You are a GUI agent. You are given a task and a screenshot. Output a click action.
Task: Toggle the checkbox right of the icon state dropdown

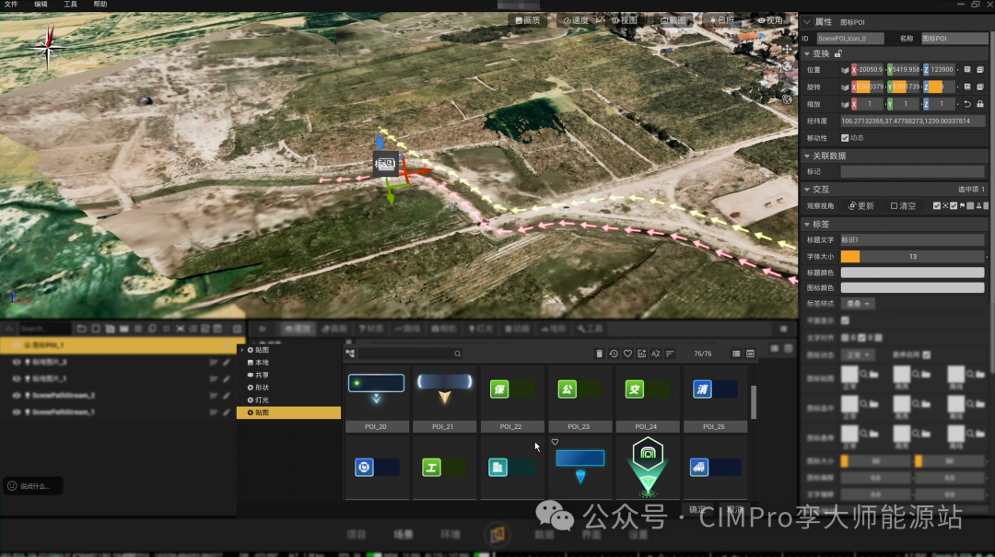(x=927, y=354)
